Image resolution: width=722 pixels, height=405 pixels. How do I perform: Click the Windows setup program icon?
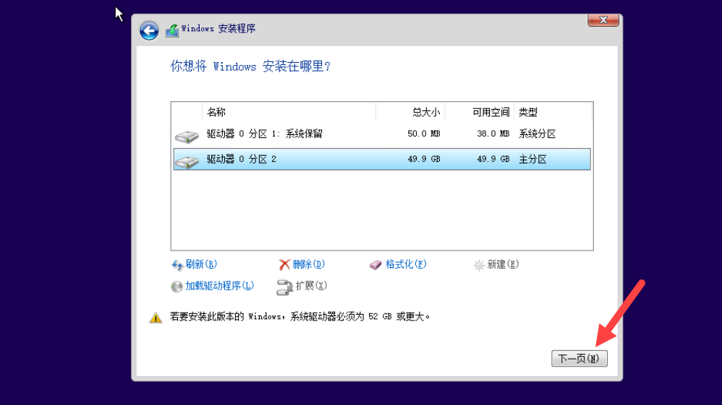click(x=172, y=30)
